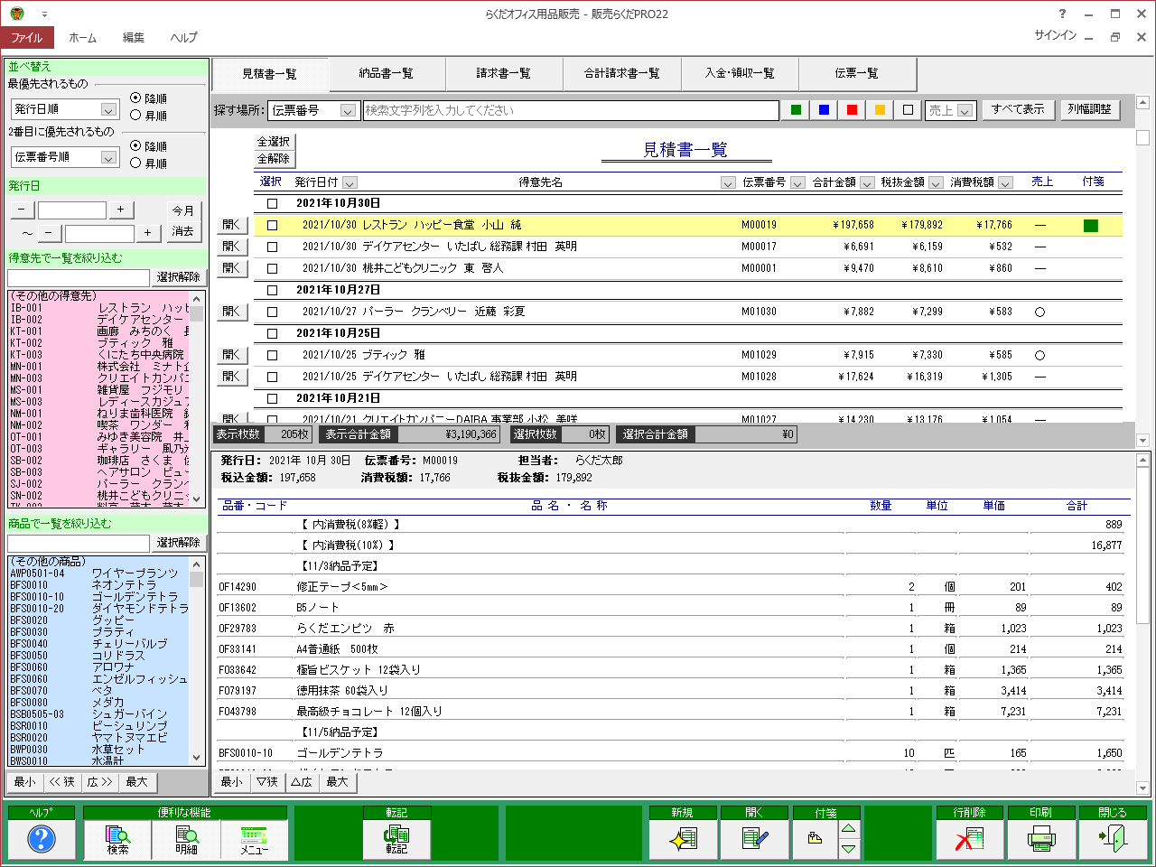
Task: Click the 行削除 delete row icon
Action: pyautogui.click(x=969, y=839)
